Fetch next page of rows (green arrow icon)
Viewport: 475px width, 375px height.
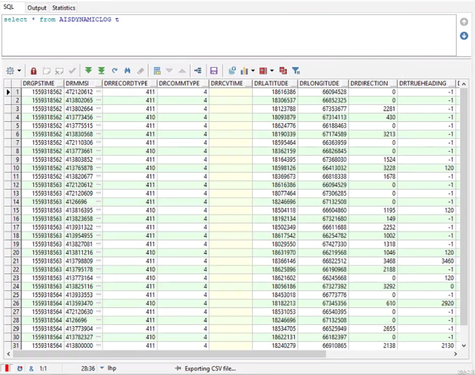click(x=88, y=70)
